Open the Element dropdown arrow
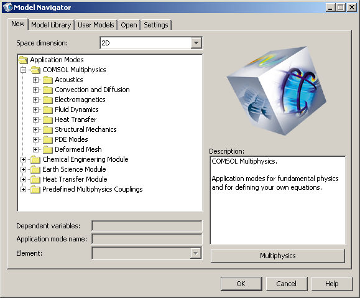This screenshot has height=298, width=360. [x=196, y=253]
